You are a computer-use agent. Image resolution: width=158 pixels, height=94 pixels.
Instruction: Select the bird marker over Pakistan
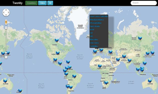coord(124,56)
